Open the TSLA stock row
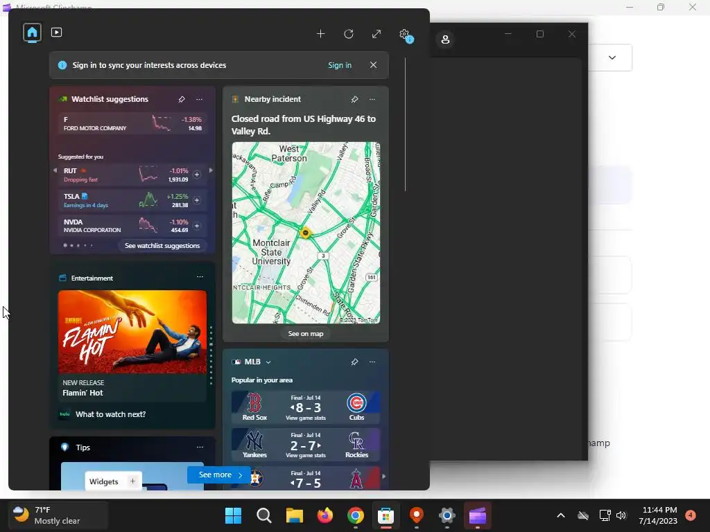 (x=132, y=200)
